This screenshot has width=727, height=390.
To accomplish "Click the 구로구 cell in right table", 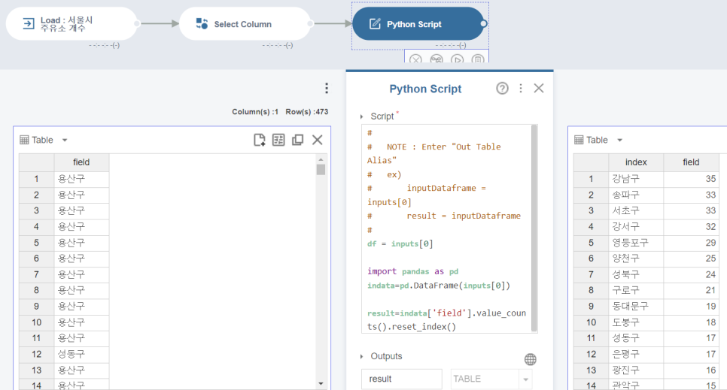I will coord(636,290).
